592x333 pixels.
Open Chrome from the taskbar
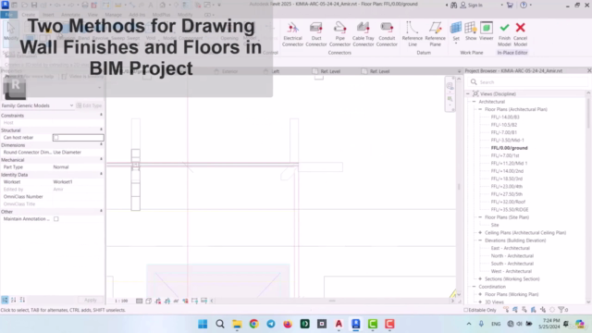pyautogui.click(x=253, y=324)
